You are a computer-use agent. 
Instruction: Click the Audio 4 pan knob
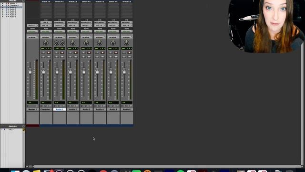pyautogui.click(x=100, y=43)
